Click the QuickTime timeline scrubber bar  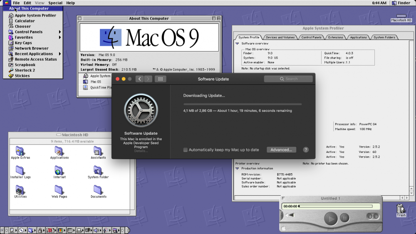tap(336, 206)
